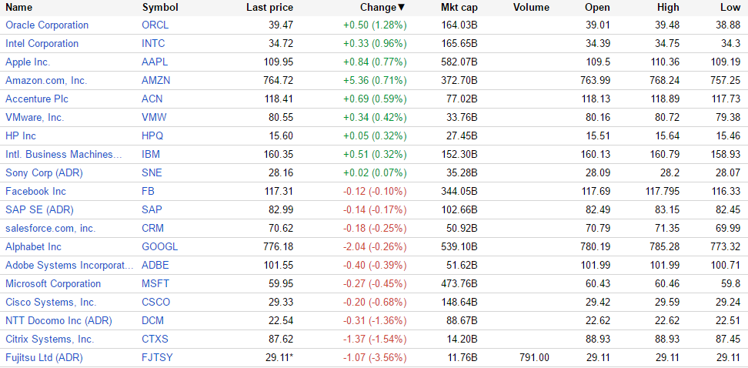The width and height of the screenshot is (748, 368).
Task: Open Cisco Systems, Inc. link
Action: 51,303
